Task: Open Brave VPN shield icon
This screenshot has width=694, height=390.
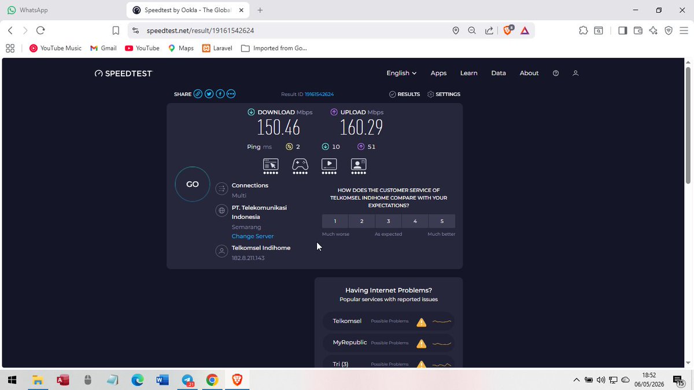Action: point(668,31)
